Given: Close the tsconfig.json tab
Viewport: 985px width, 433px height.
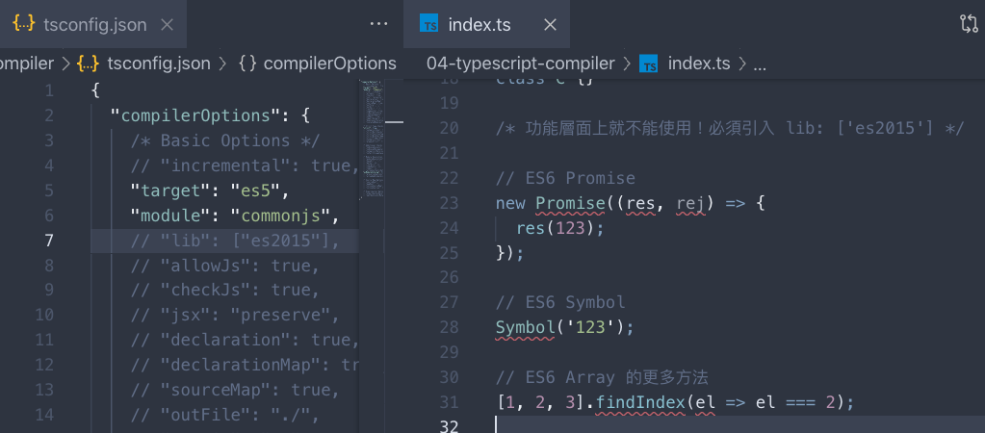Looking at the screenshot, I should [168, 24].
